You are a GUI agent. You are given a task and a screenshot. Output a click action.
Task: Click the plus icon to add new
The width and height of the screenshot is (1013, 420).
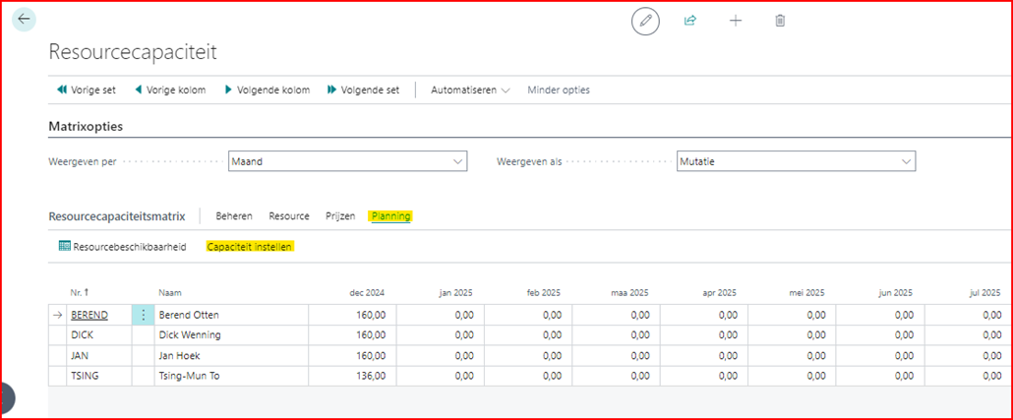[736, 21]
